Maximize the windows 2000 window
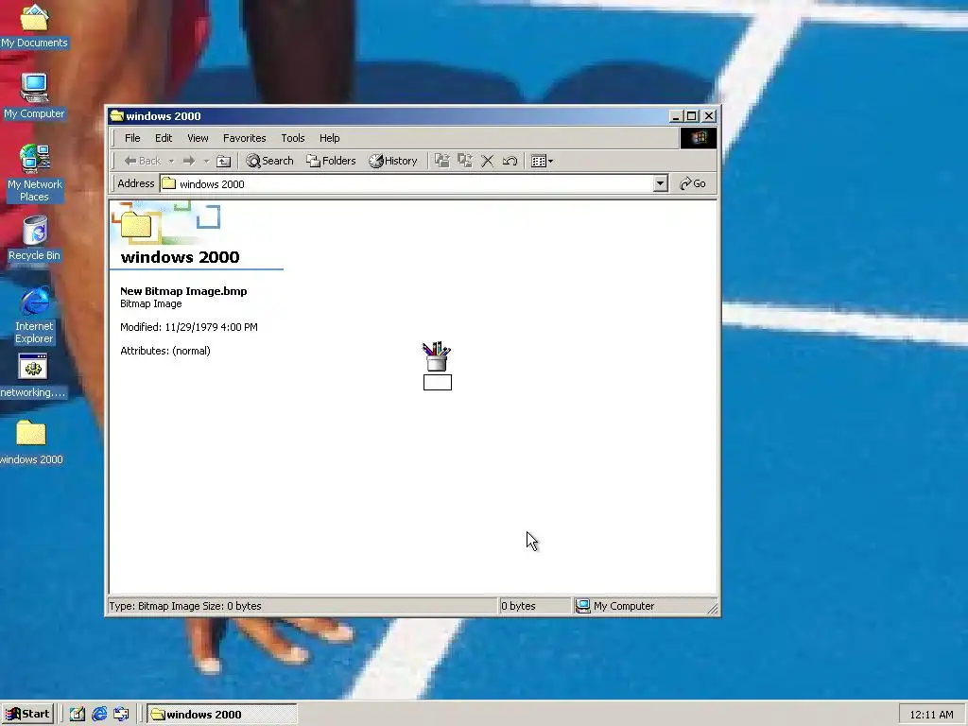 pyautogui.click(x=691, y=116)
